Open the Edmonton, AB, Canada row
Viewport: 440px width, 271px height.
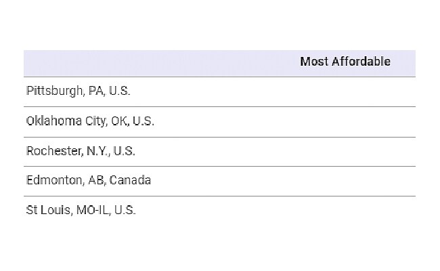(219, 181)
